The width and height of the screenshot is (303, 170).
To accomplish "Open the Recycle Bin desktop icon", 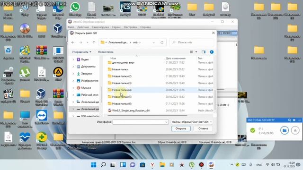I will (x=8, y=52).
